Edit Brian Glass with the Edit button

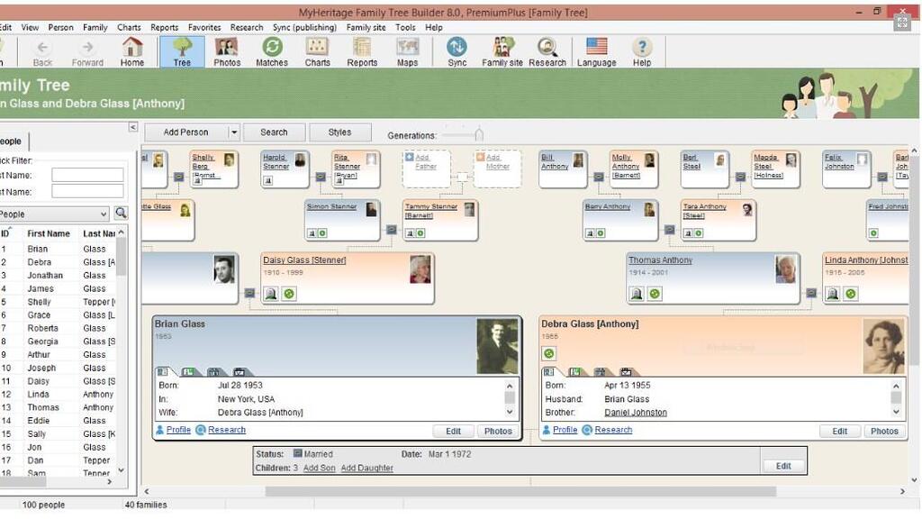point(453,431)
